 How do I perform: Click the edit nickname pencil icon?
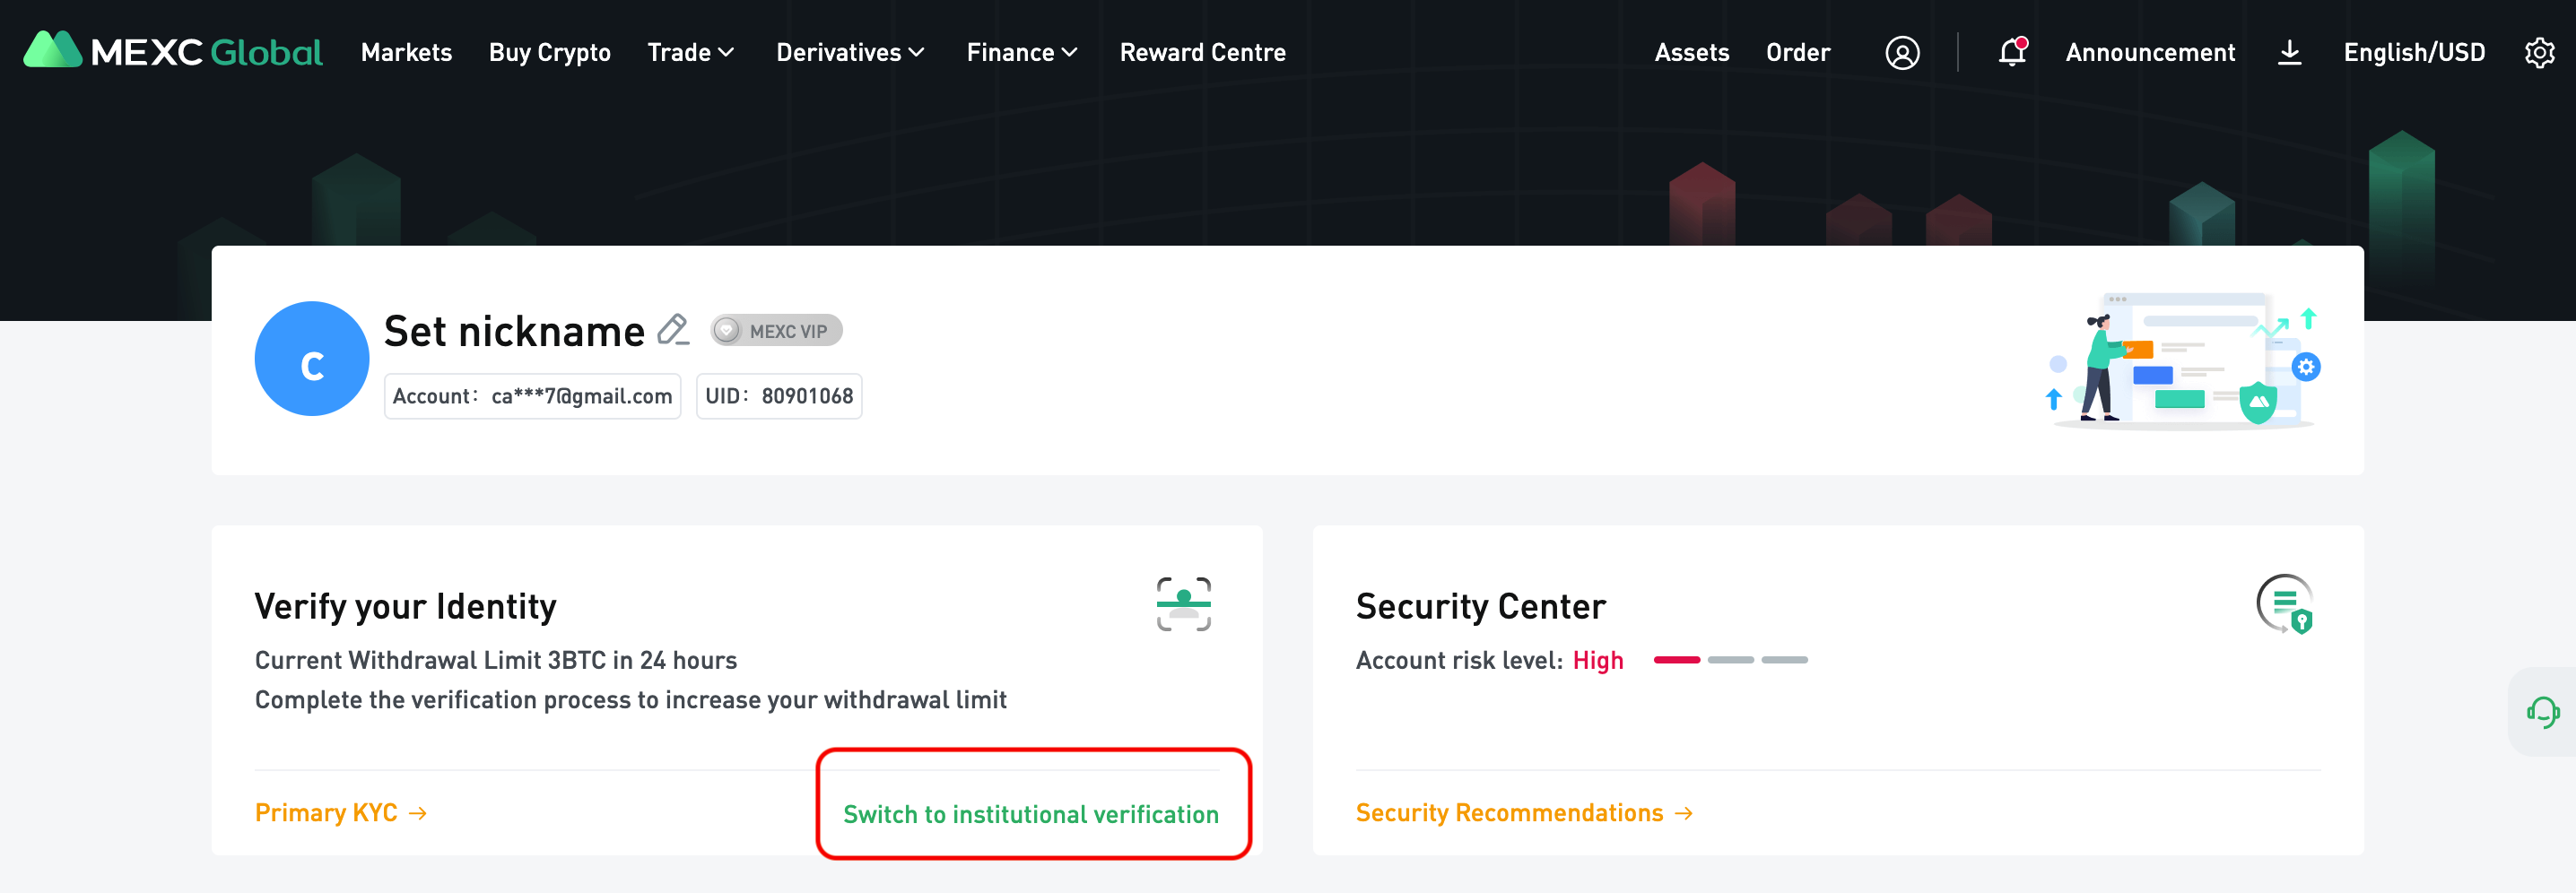[673, 330]
